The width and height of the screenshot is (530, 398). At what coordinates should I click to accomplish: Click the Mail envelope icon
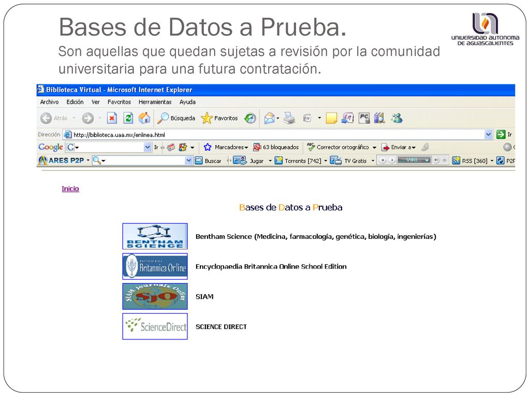click(x=269, y=118)
